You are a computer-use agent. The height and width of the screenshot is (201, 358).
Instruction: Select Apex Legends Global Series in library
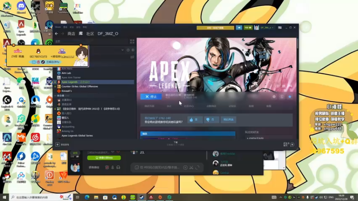tap(77, 136)
